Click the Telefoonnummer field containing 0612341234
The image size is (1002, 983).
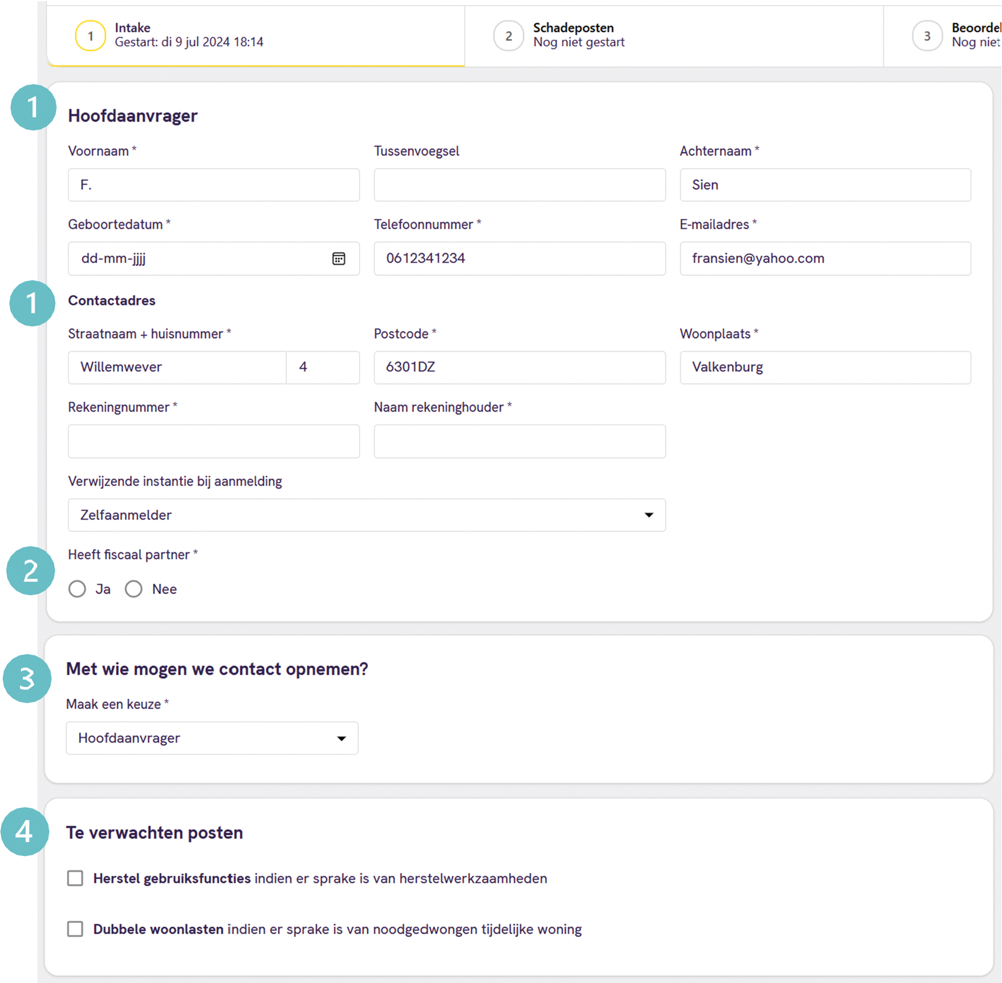[x=519, y=258]
